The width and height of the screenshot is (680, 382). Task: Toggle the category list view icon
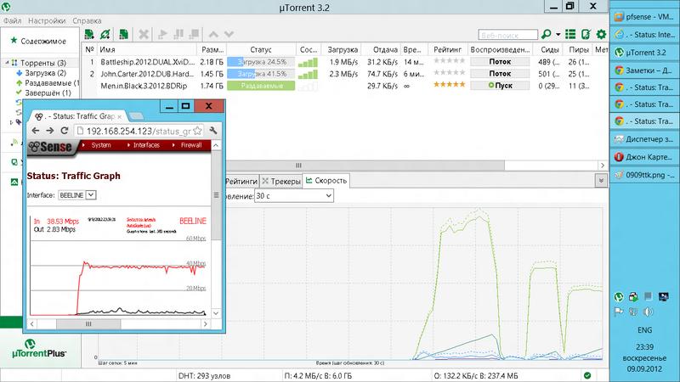pos(570,34)
